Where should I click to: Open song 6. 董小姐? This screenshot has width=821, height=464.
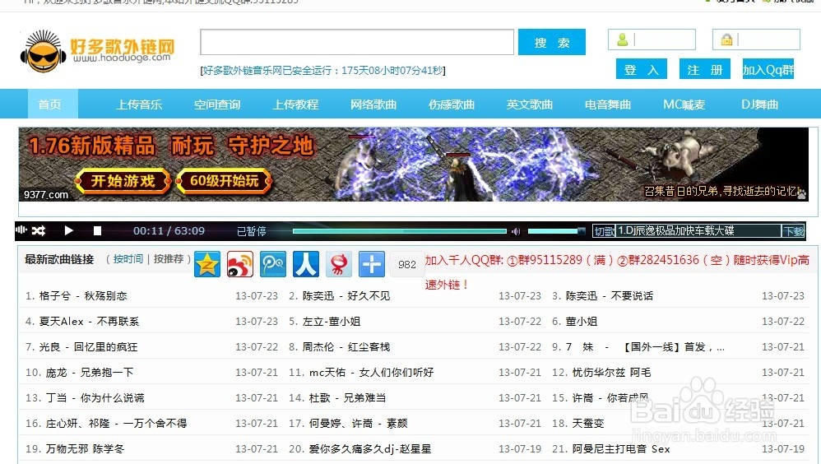pos(581,322)
